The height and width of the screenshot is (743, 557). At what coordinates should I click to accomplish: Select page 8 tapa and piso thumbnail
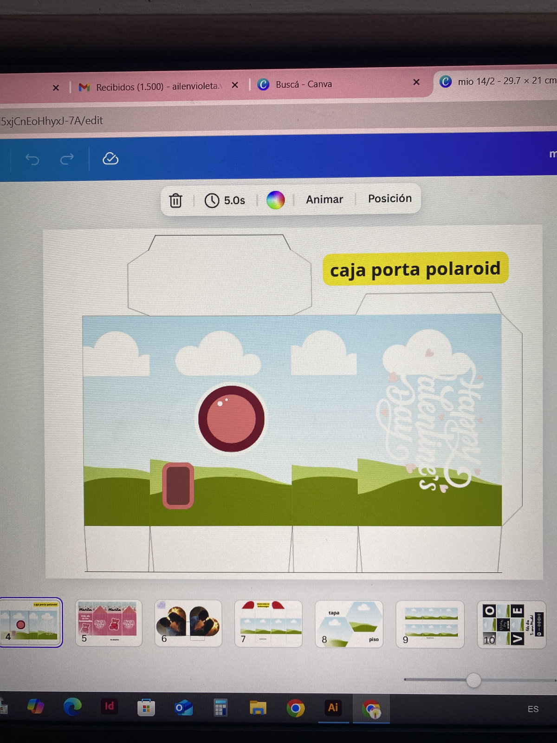[349, 624]
